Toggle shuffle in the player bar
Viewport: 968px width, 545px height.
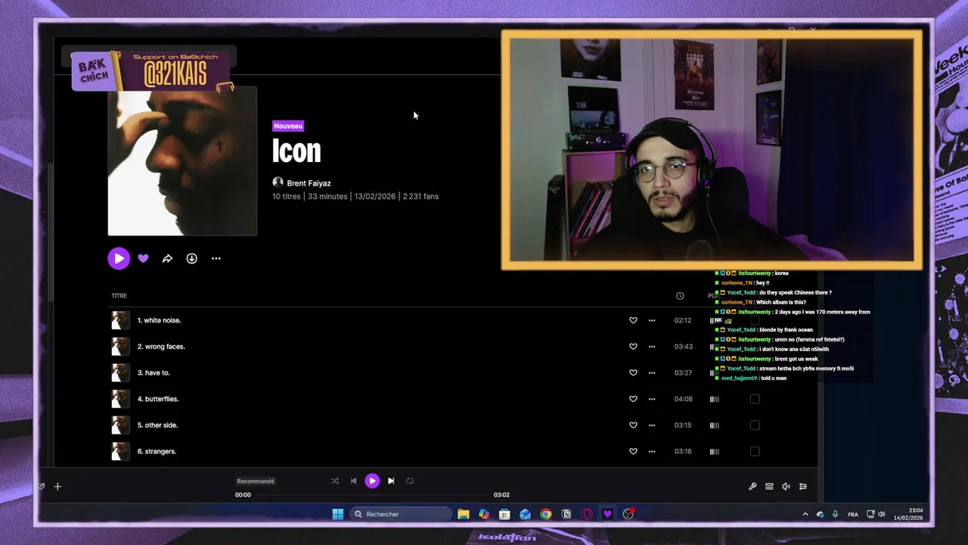coord(335,481)
